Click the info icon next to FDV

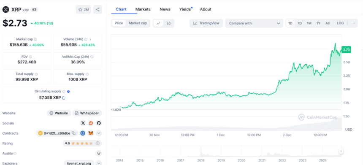[x=30, y=57]
